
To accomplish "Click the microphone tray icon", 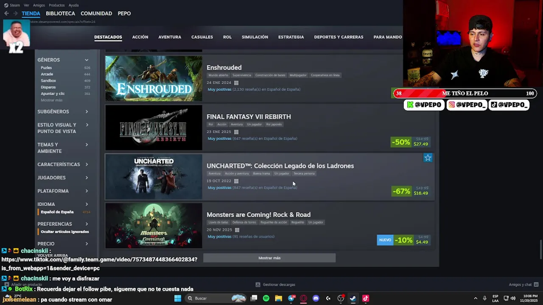I will coord(484,298).
